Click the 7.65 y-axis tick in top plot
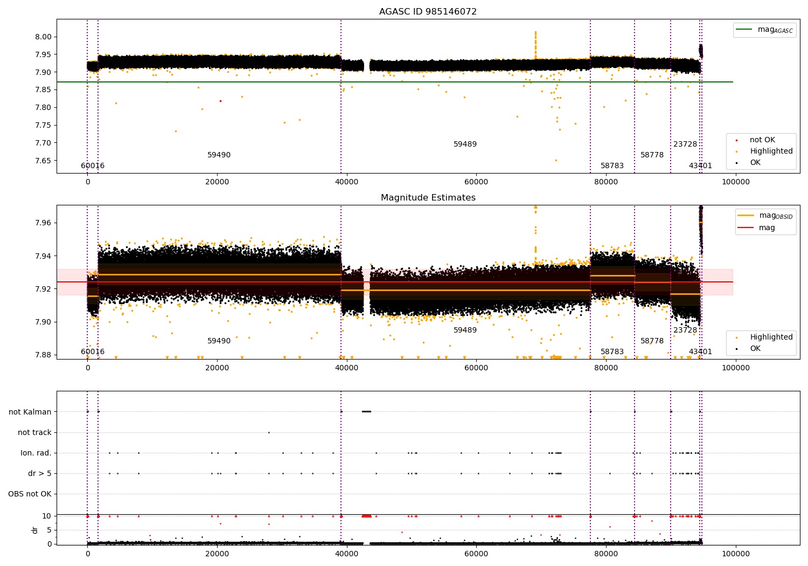Viewport: 808px width, 566px height. pos(44,161)
